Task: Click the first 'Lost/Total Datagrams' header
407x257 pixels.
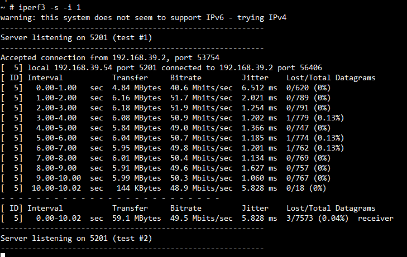Action: (x=331, y=77)
